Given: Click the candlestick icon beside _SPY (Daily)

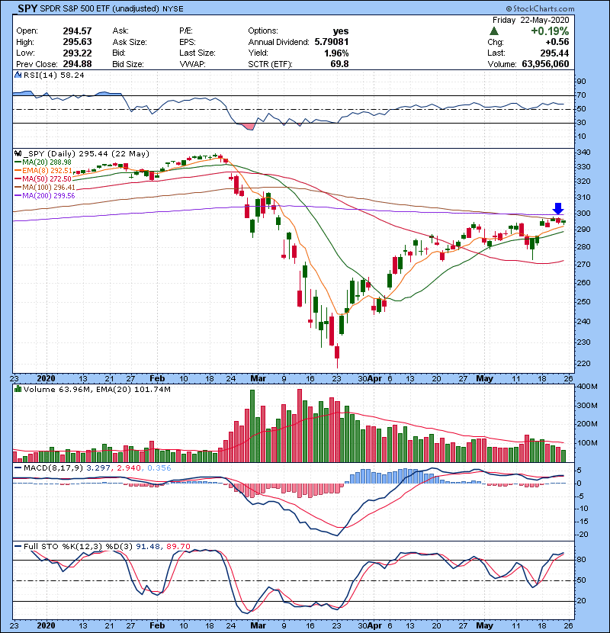Looking at the screenshot, I should tap(18, 154).
